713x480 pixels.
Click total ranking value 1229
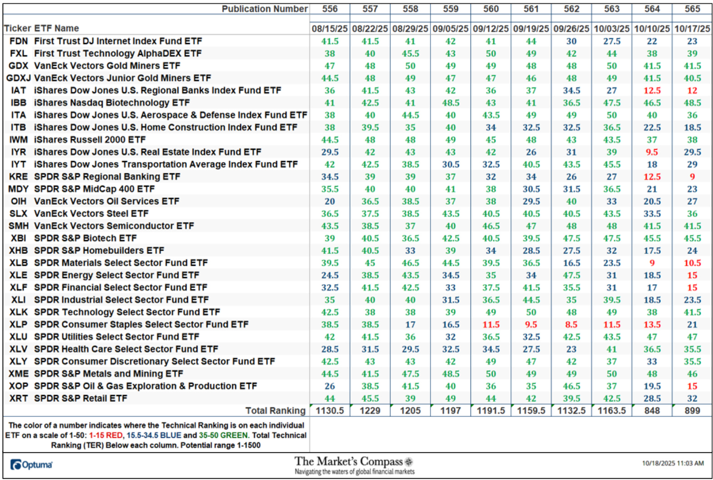pos(370,411)
